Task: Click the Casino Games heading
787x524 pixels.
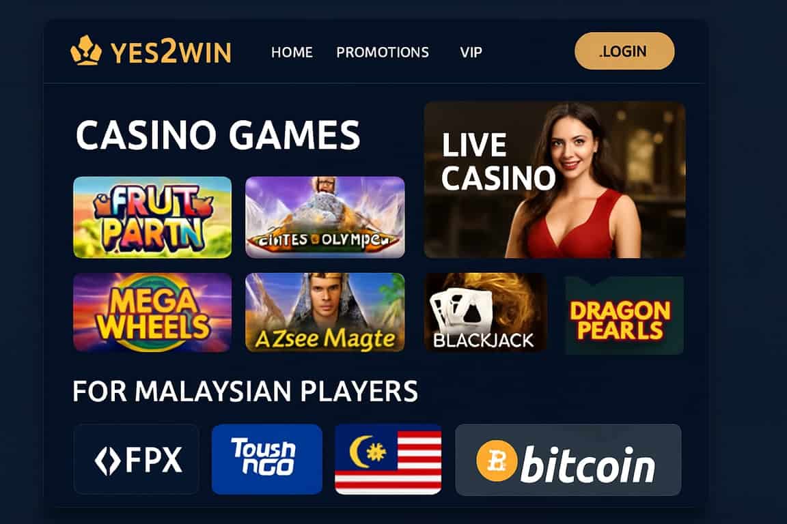Action: [218, 135]
